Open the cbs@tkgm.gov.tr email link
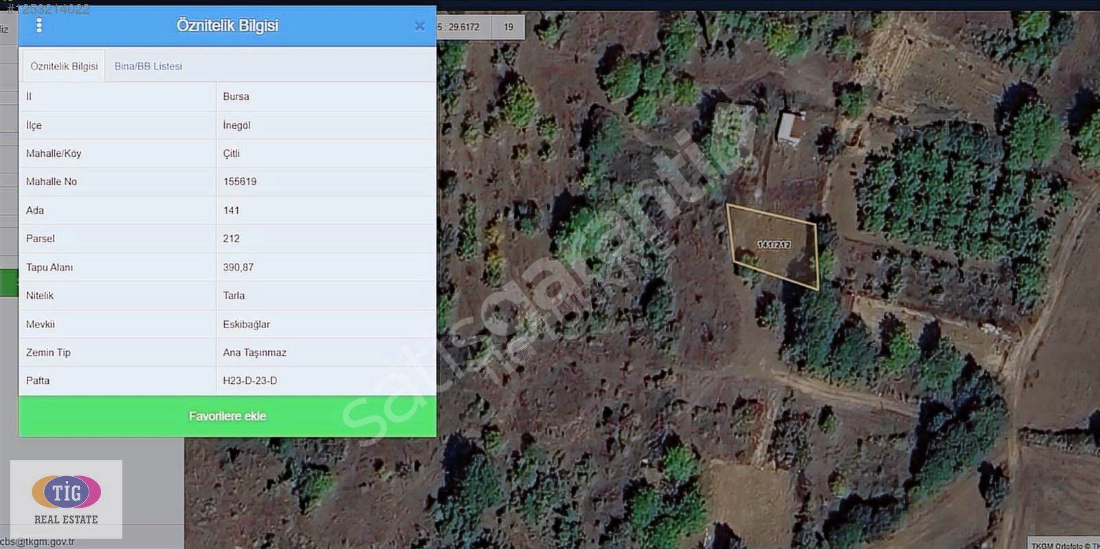Screen dimensions: 1100x549 coord(38,541)
